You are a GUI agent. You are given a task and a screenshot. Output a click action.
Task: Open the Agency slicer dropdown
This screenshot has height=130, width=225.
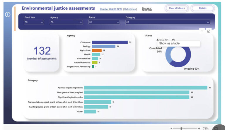(66, 22)
